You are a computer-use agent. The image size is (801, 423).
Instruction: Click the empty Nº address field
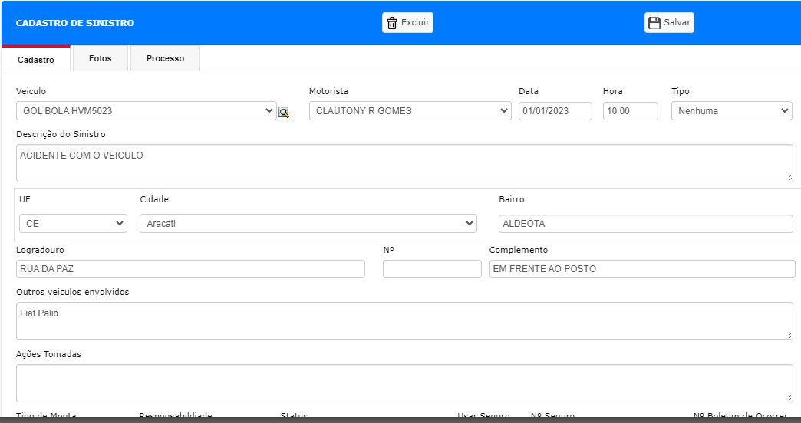tap(432, 269)
